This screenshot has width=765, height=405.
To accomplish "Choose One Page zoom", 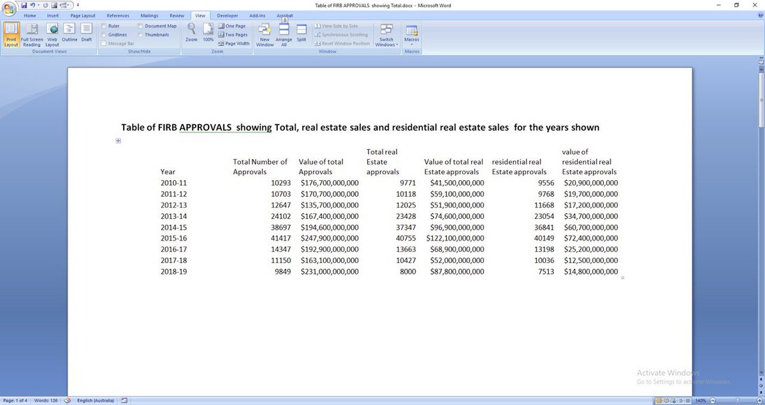I will pos(231,26).
